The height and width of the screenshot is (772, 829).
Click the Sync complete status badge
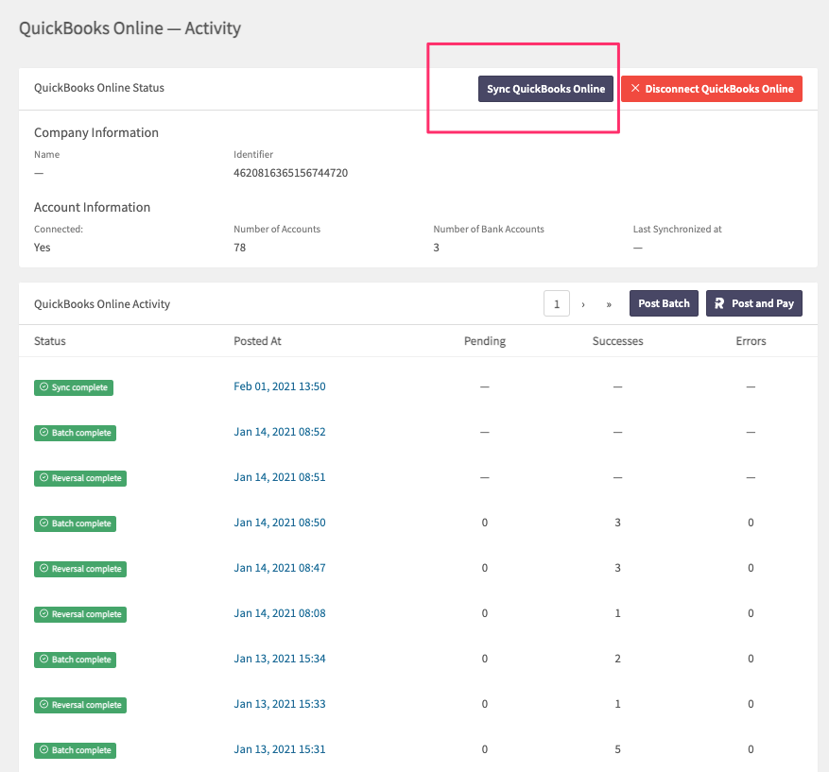tap(74, 387)
